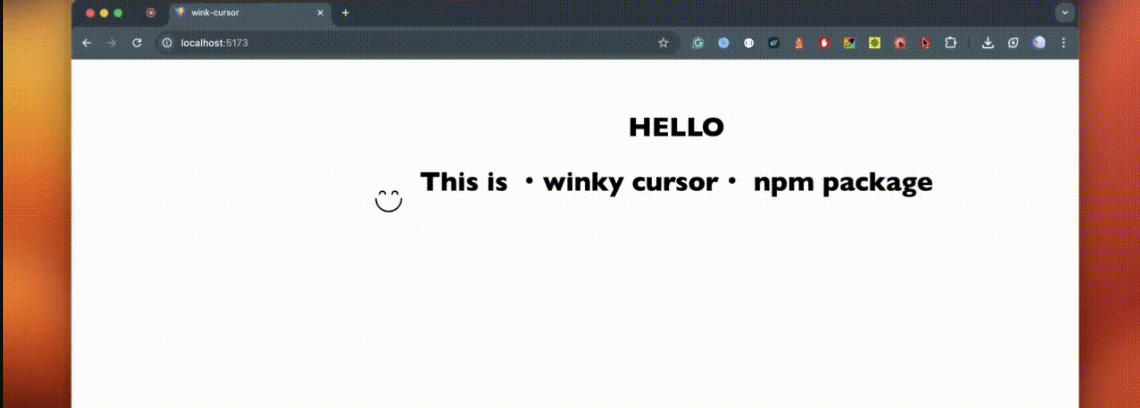Open a new tab
Image resolution: width=1140 pixels, height=408 pixels.
tap(345, 13)
